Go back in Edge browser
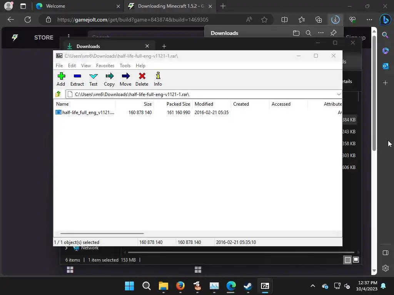Screen dimensions: 394x295 tap(10, 20)
